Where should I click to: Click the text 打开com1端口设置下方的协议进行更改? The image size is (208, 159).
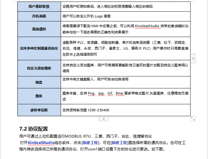point(114,149)
